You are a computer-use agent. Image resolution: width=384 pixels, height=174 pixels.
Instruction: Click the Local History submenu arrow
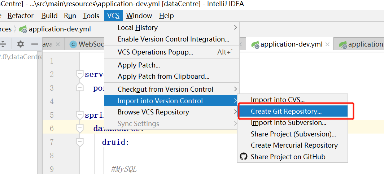[x=235, y=27]
